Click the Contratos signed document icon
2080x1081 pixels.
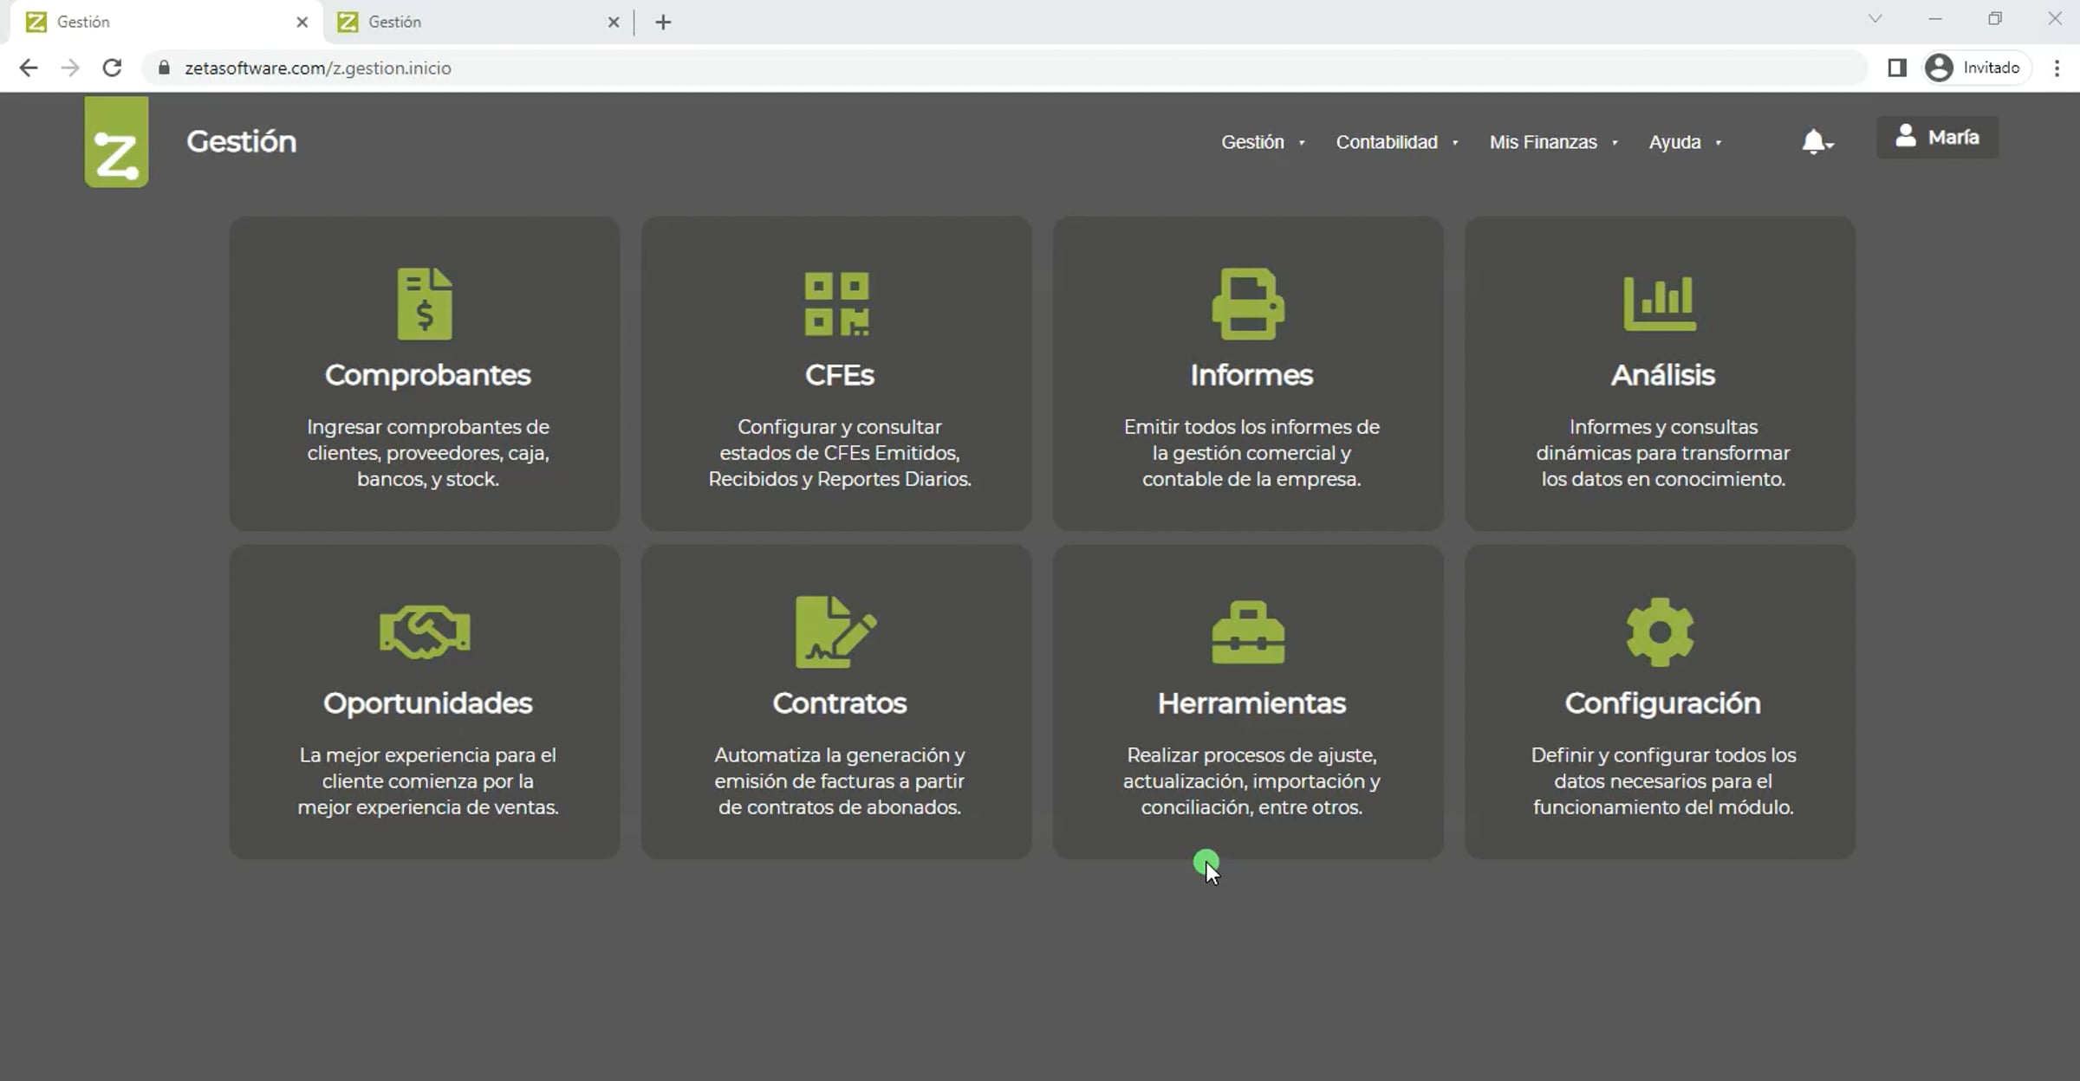click(x=836, y=632)
